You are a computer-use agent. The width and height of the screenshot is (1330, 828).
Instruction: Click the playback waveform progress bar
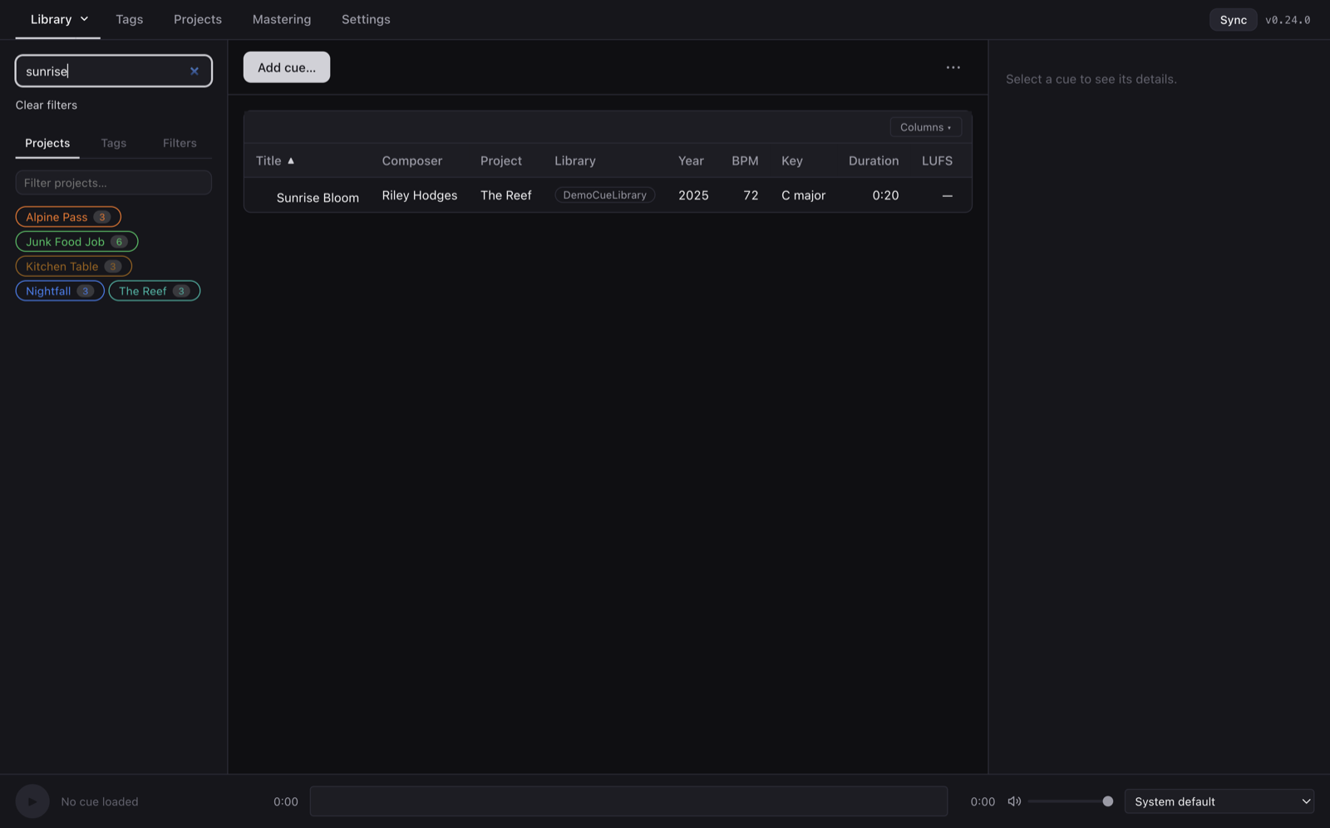(x=628, y=801)
